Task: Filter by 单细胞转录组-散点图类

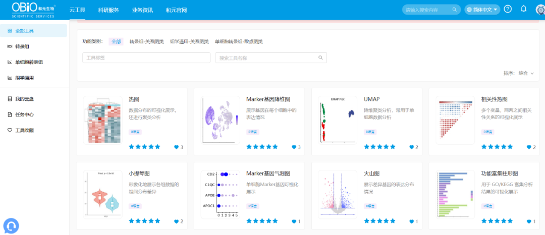Action: coord(239,42)
